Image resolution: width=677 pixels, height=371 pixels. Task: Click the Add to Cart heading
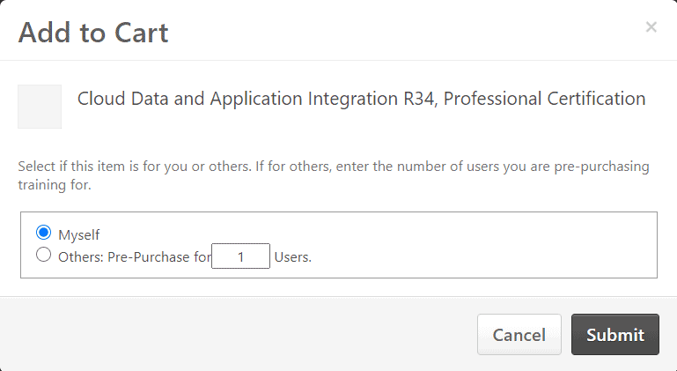click(x=93, y=33)
